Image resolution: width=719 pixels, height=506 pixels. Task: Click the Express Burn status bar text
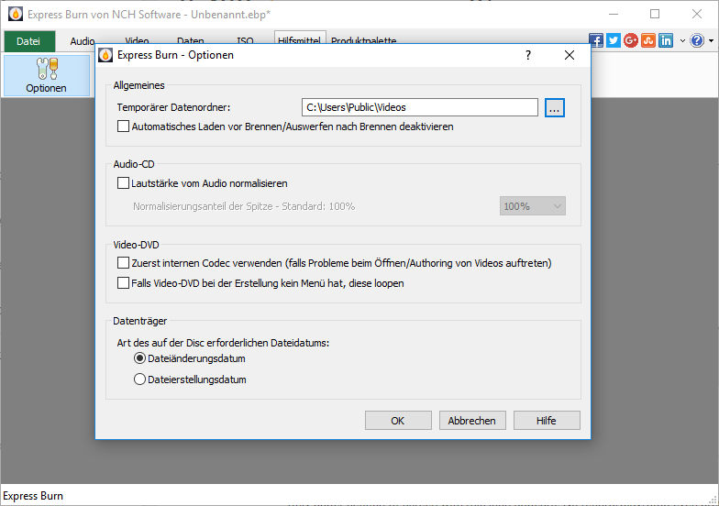coord(33,495)
